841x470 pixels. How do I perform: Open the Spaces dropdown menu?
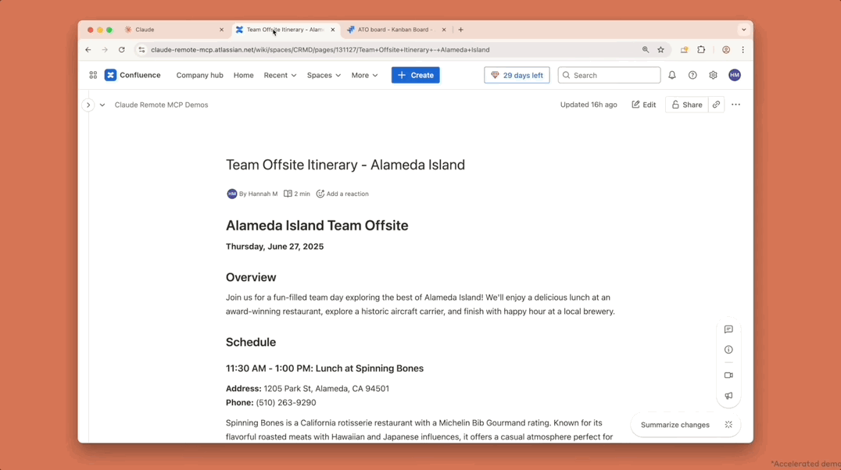tap(324, 75)
